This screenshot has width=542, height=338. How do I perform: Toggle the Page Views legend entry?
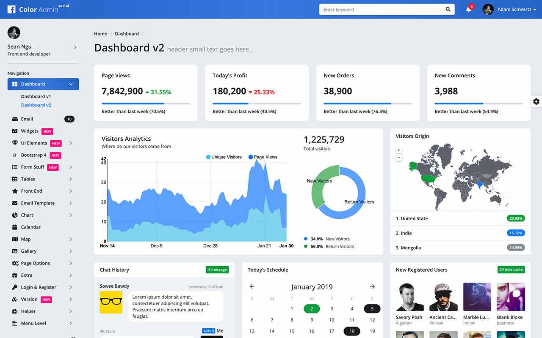[263, 157]
